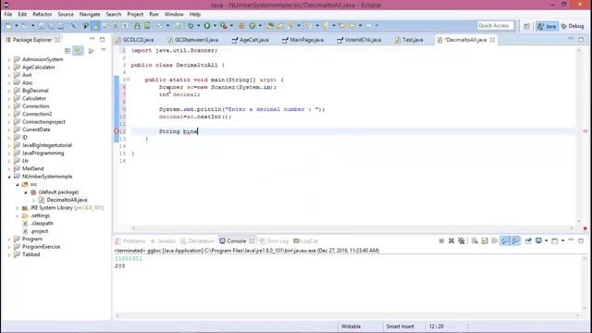
Task: Open the Project menu
Action: 135,14
